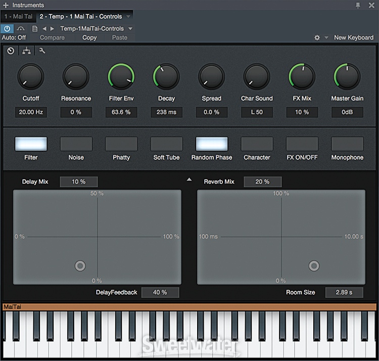
Task: Enable the Soft Tube toggle button
Action: 167,144
